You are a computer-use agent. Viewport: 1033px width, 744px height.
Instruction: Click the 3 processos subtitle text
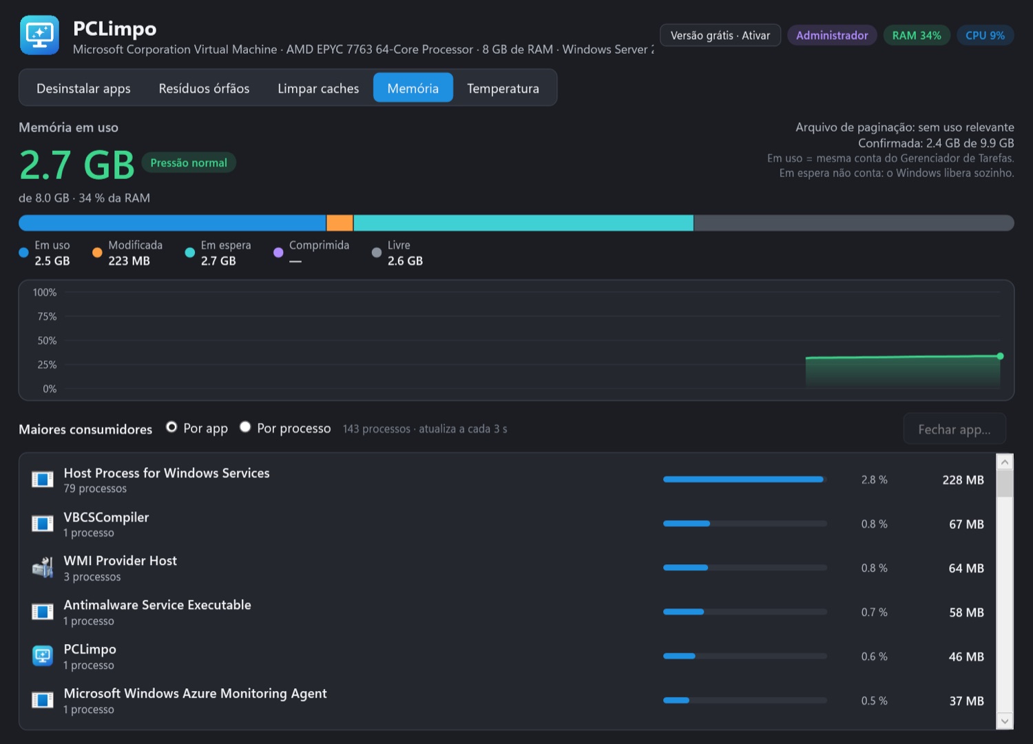92,577
